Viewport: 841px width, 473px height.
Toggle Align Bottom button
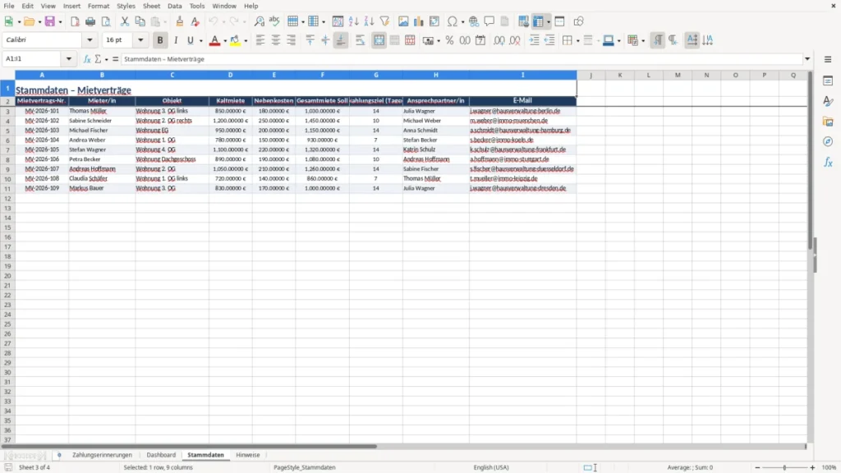(x=341, y=40)
